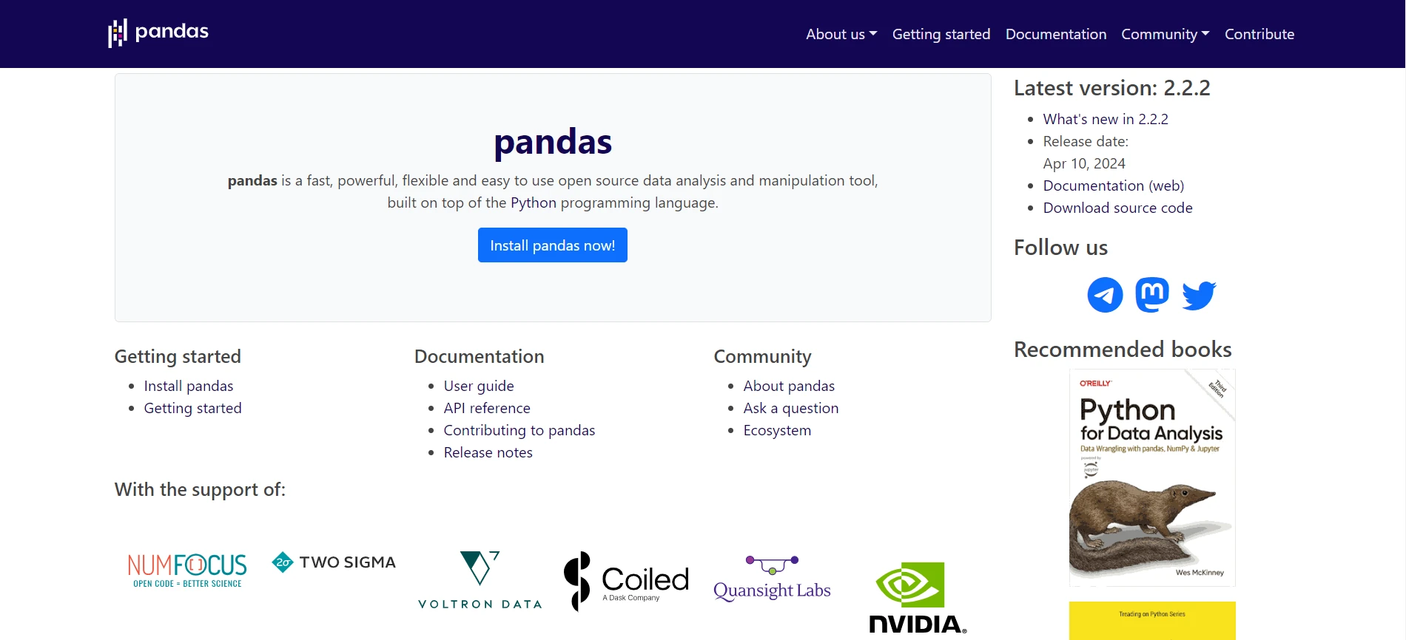Click the Coiled sponsor logo
Image resolution: width=1406 pixels, height=640 pixels.
point(626,582)
